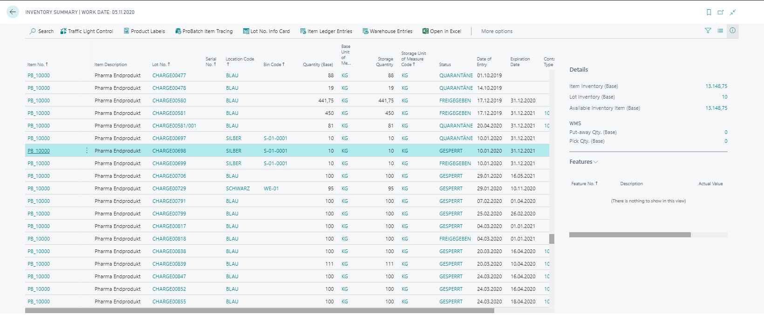The width and height of the screenshot is (764, 315).
Task: Open Traffic Light Control
Action: 87,31
